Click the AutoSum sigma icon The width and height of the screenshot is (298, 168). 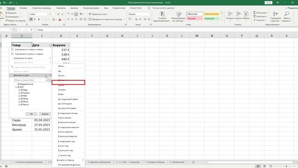[255, 13]
